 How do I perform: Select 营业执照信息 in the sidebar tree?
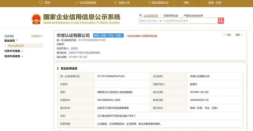[x=16, y=46]
